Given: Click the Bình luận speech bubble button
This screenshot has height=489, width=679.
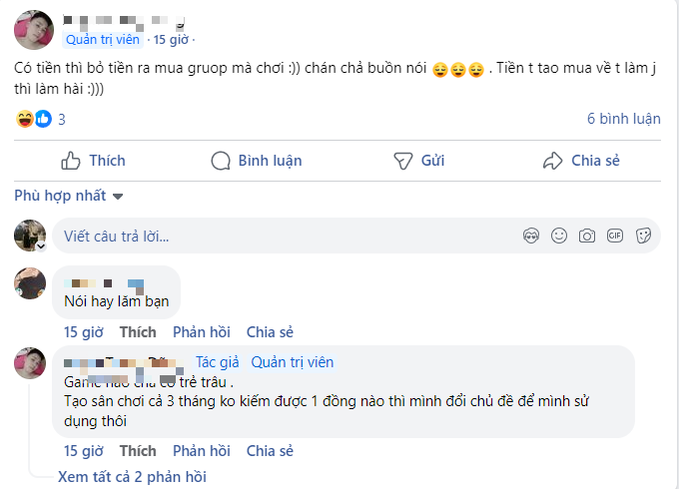Looking at the screenshot, I should click(x=257, y=161).
